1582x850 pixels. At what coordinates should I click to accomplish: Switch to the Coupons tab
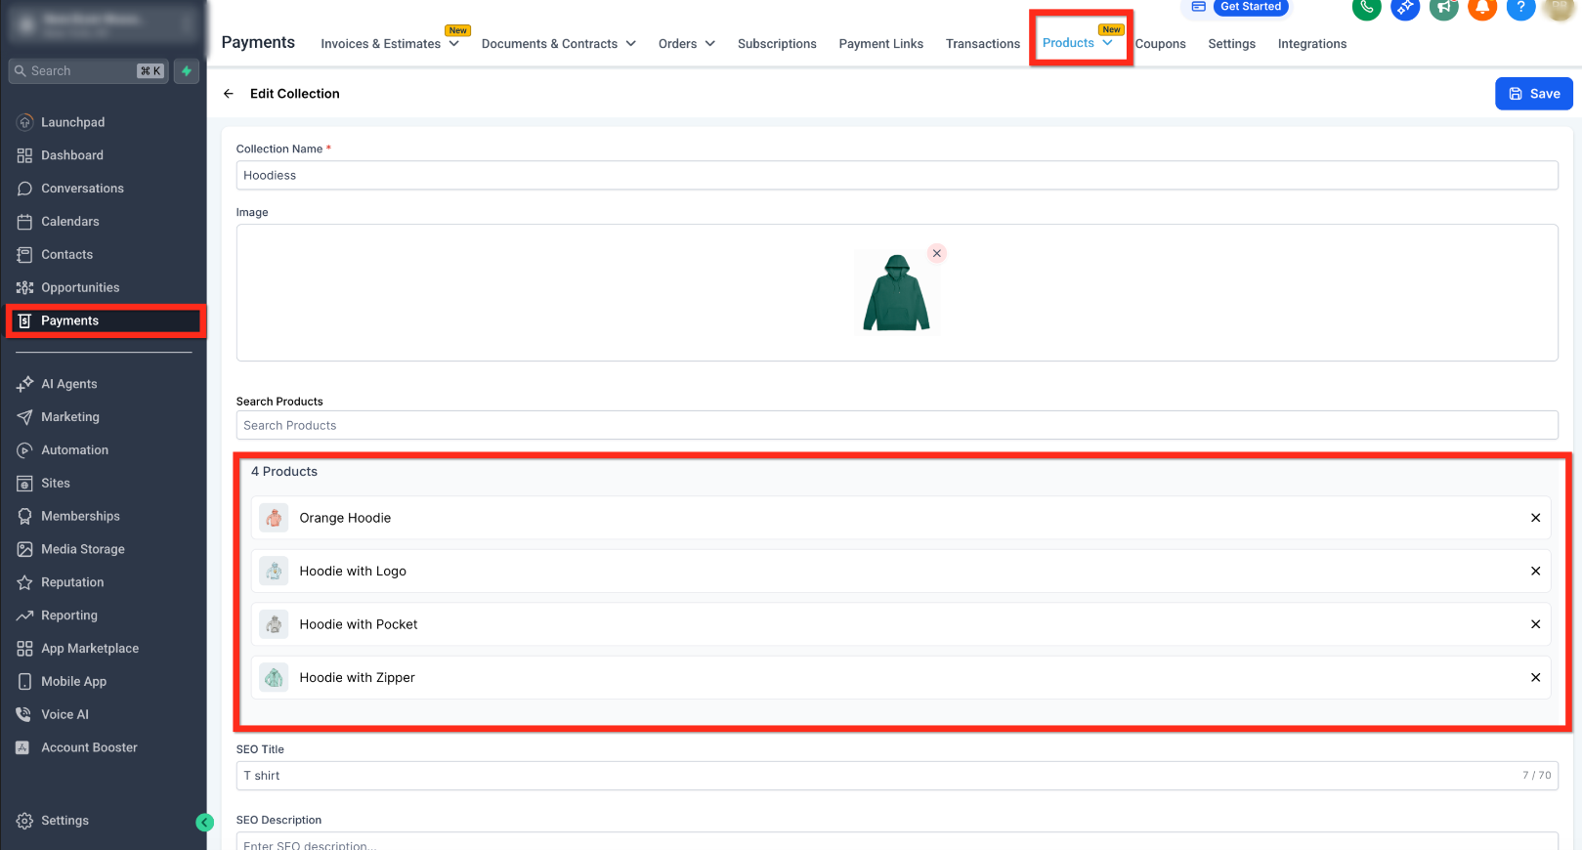(1161, 44)
